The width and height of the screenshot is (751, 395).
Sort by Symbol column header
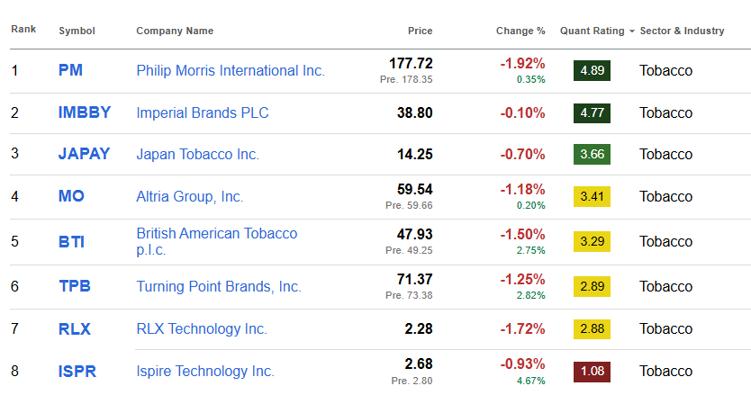point(77,31)
